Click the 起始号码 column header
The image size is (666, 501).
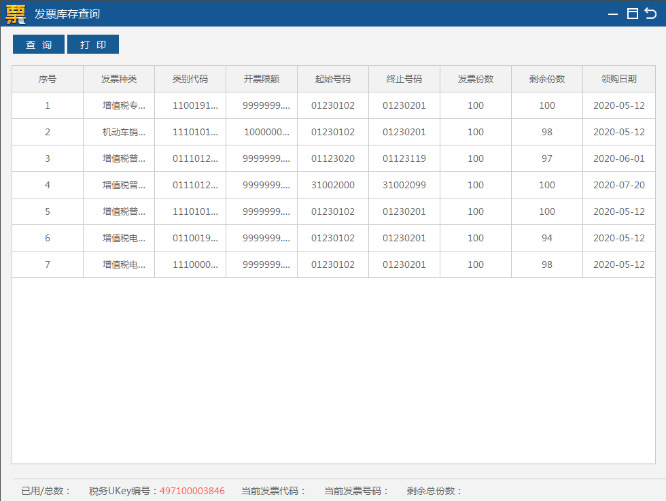333,79
